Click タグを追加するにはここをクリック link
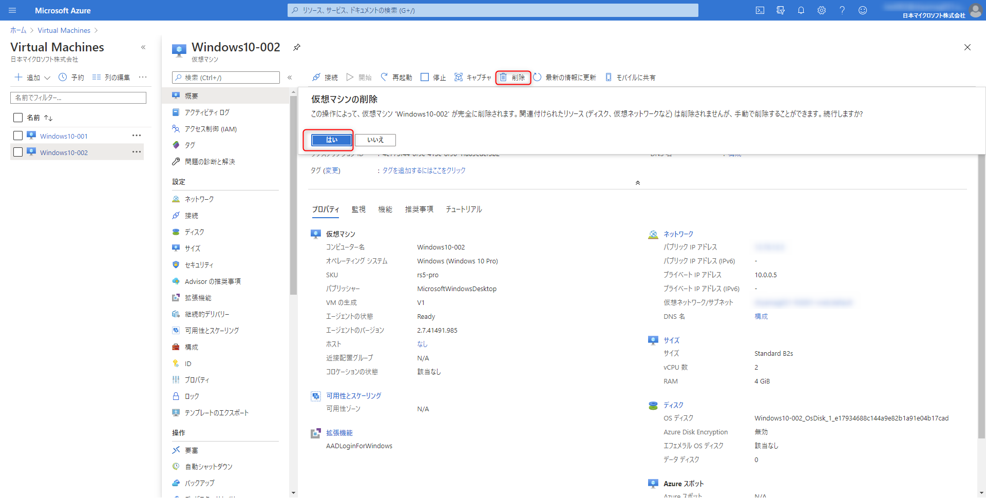This screenshot has height=498, width=986. point(424,170)
